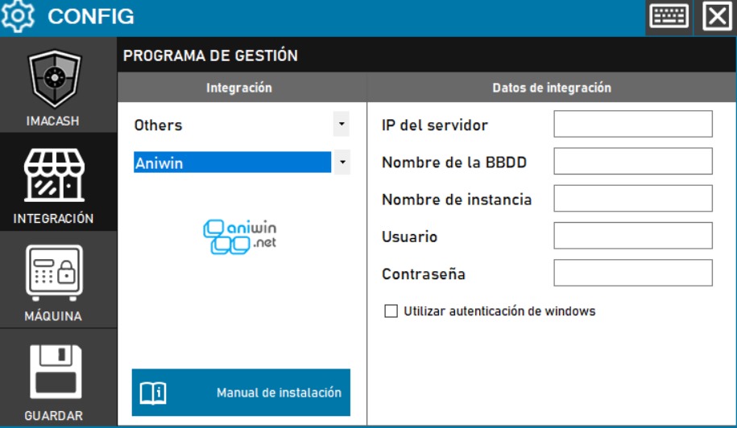Image resolution: width=737 pixels, height=428 pixels.
Task: Click the Integración column header
Action: pos(239,88)
